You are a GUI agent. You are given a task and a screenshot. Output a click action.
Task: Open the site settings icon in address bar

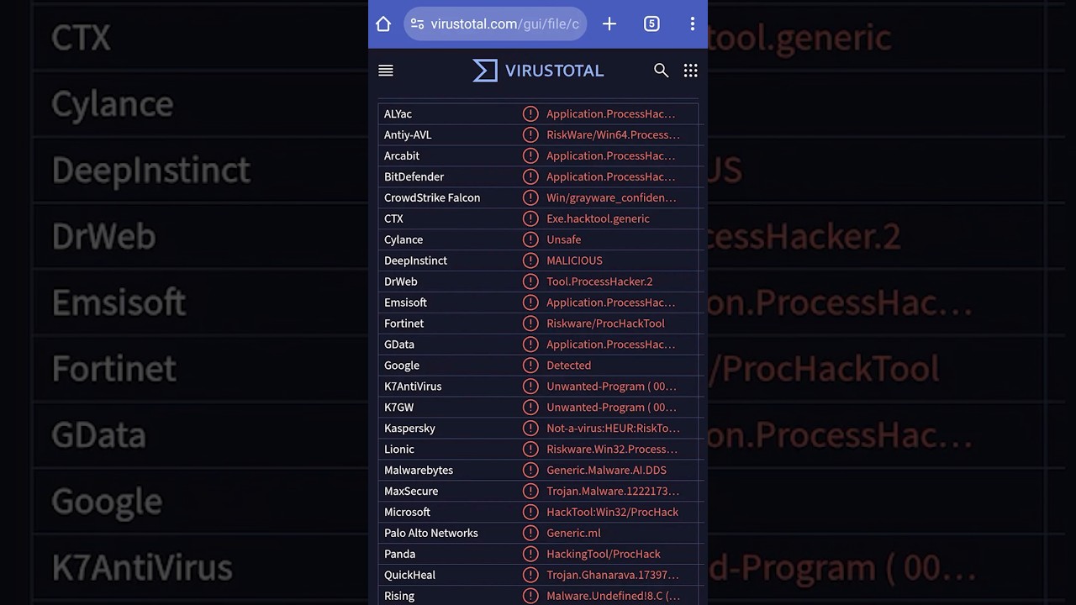[417, 24]
